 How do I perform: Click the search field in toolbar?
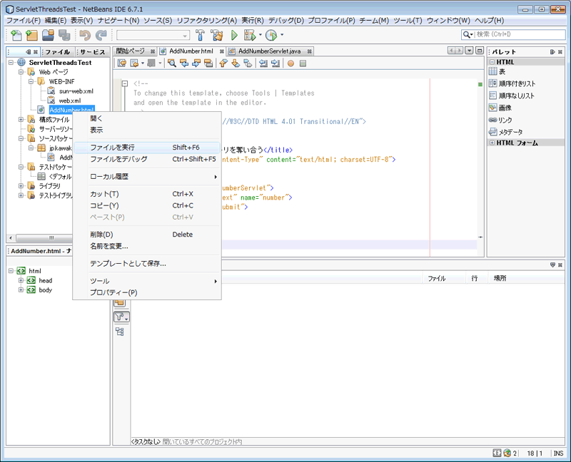coord(520,34)
